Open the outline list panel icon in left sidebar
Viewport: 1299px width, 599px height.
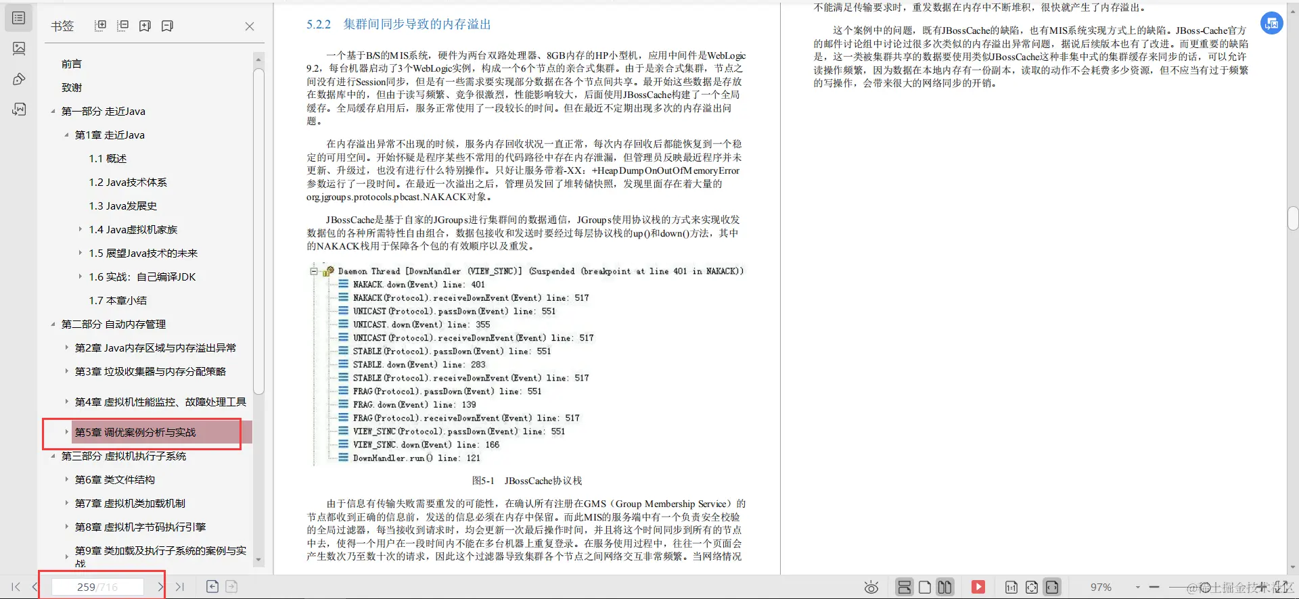click(x=19, y=18)
